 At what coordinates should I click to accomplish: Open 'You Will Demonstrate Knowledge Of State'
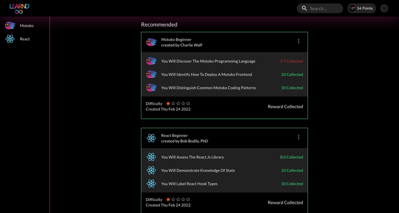(198, 170)
